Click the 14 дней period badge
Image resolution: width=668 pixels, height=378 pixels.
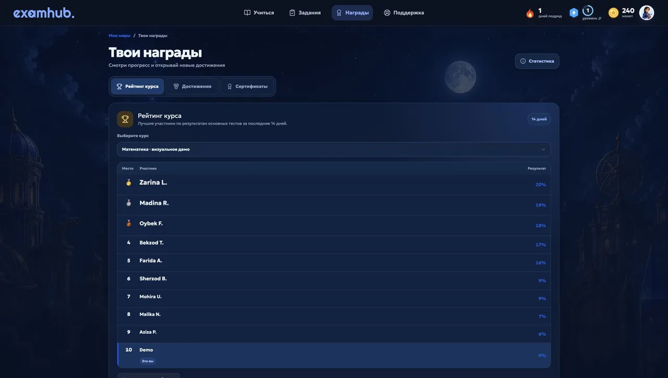539,119
